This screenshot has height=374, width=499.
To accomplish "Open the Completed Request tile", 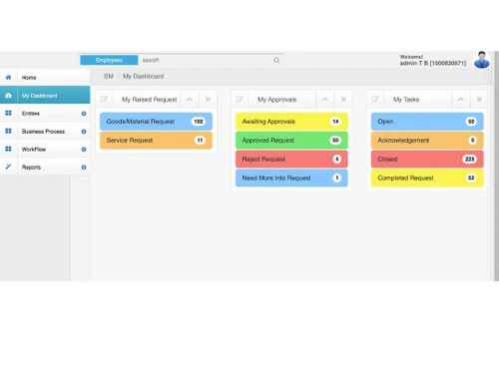I will 427,178.
